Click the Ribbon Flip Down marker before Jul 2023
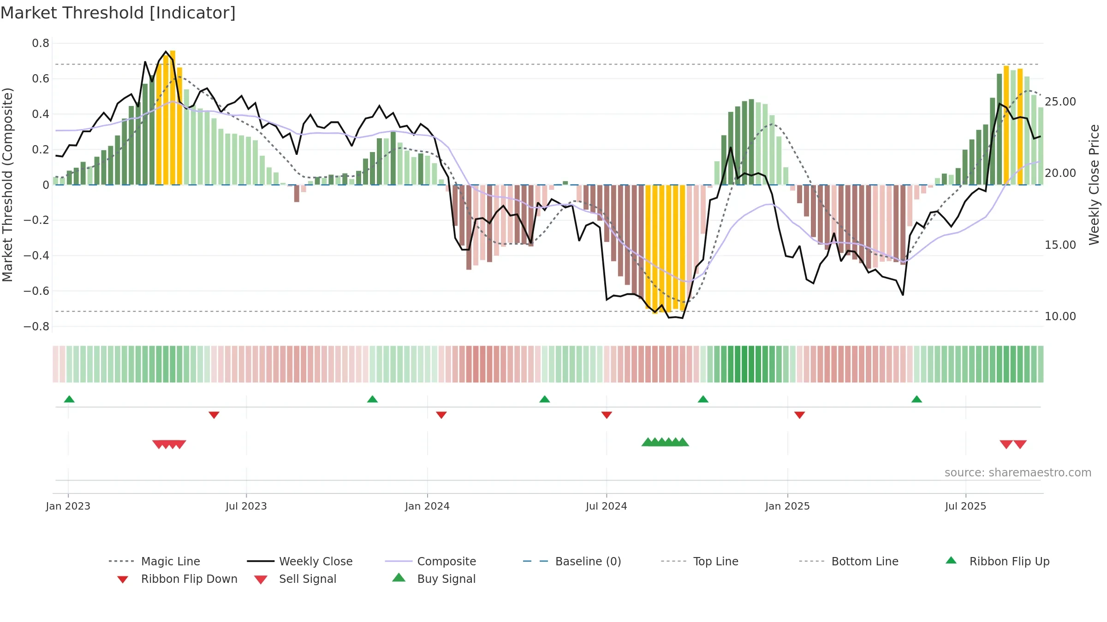 [x=214, y=415]
